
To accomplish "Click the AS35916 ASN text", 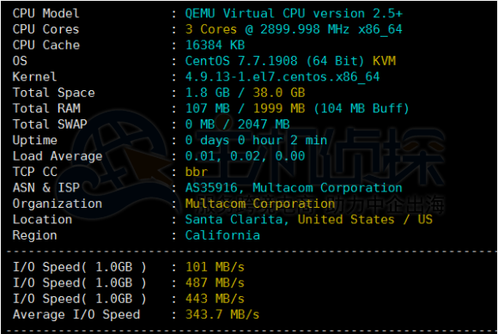I will tap(211, 188).
